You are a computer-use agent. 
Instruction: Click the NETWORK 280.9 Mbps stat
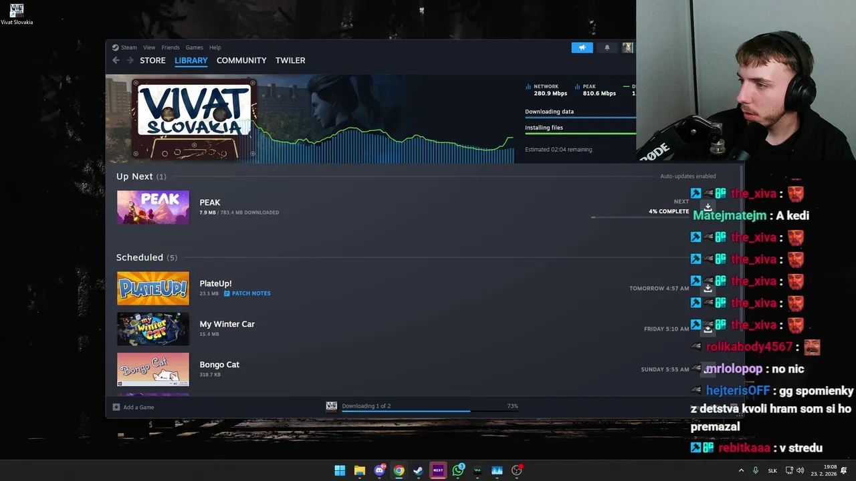[x=546, y=90]
